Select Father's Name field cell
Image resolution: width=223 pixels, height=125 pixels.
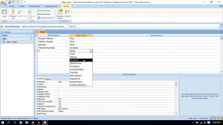coord(53,42)
